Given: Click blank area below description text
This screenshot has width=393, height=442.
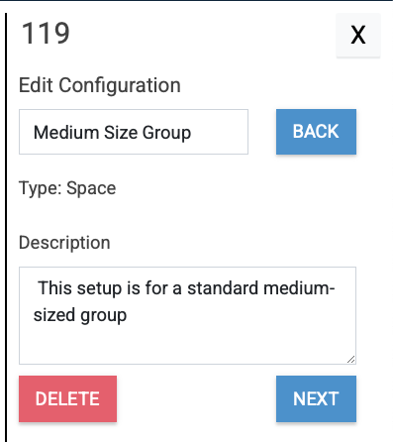Looking at the screenshot, I should click(185, 345).
